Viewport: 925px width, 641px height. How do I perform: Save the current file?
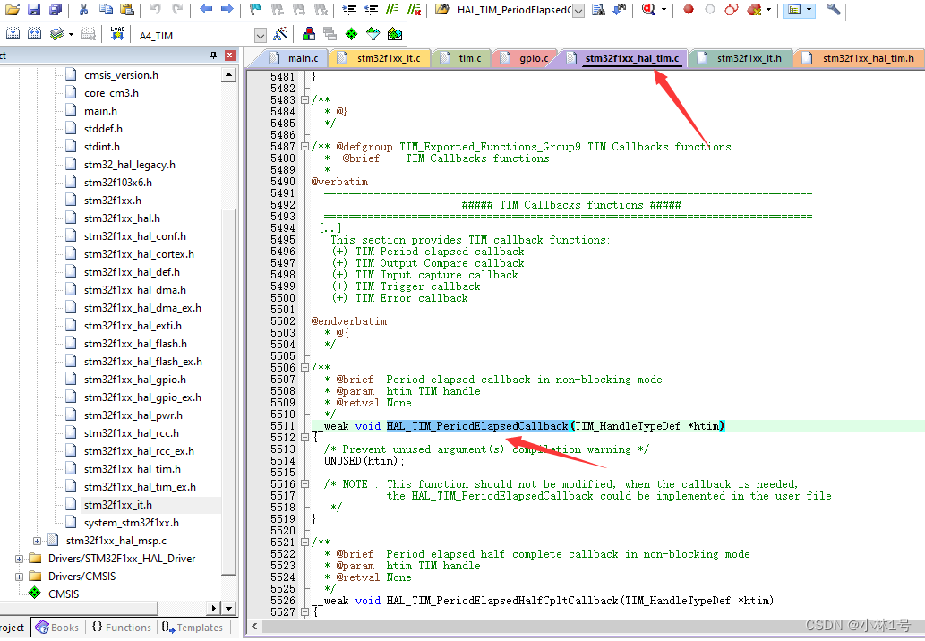click(x=34, y=10)
